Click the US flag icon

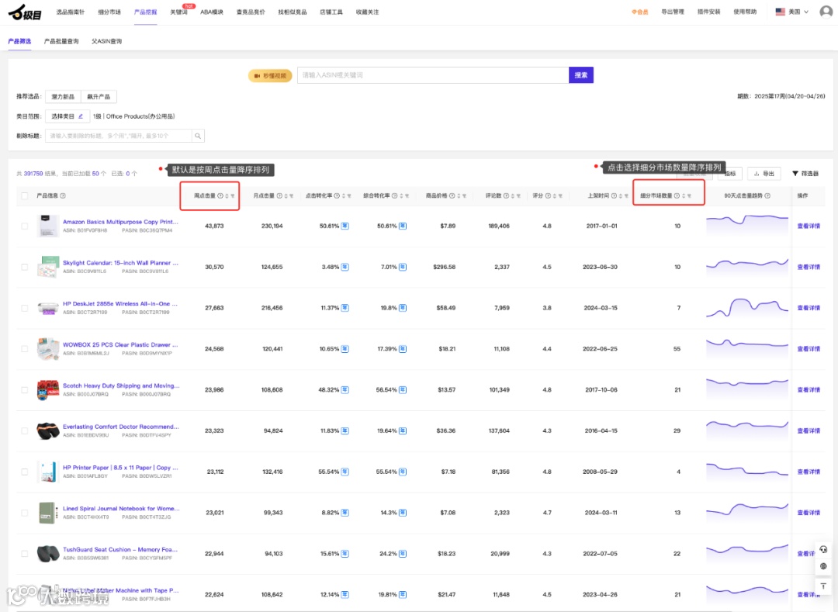[781, 12]
